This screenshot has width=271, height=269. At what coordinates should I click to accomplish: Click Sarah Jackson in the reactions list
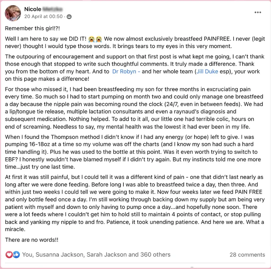pyautogui.click(x=107, y=254)
